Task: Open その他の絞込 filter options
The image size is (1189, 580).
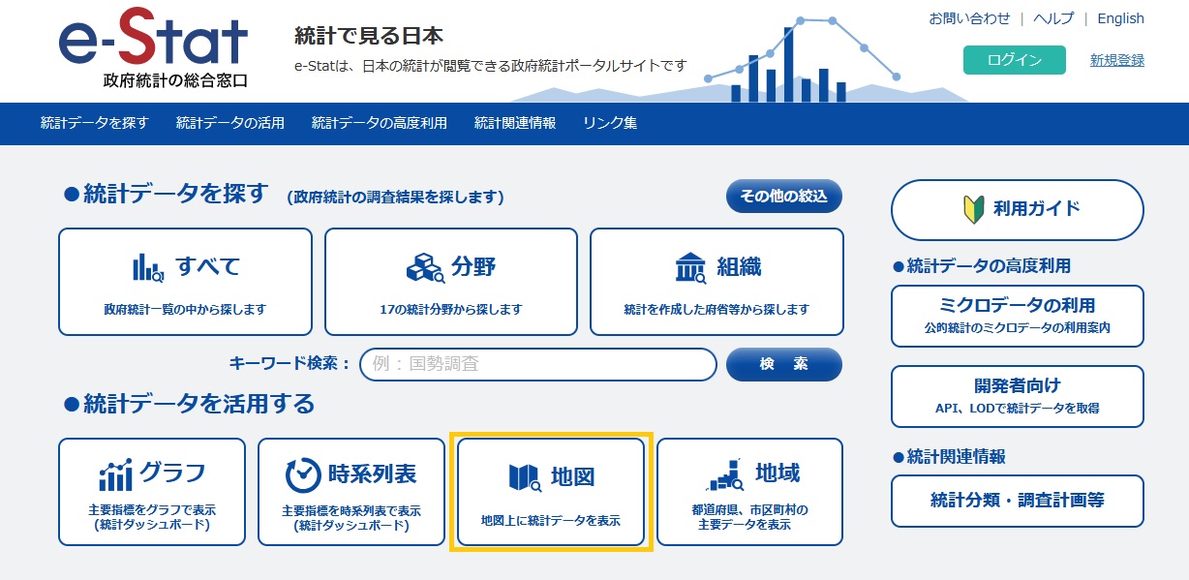Action: [x=783, y=196]
